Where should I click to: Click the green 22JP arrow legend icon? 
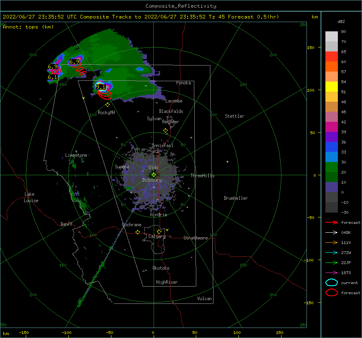coord(331,262)
